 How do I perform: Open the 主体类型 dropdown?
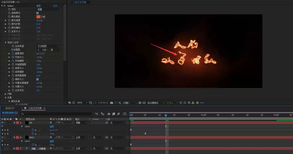[48, 46]
